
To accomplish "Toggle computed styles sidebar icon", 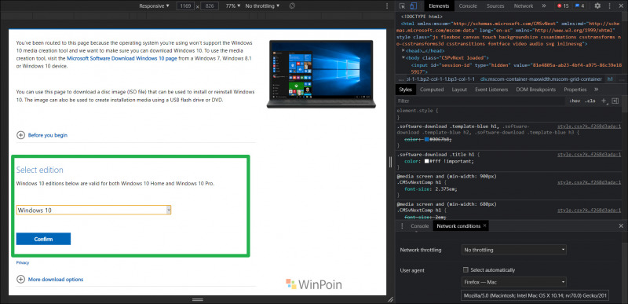I will pyautogui.click(x=615, y=101).
